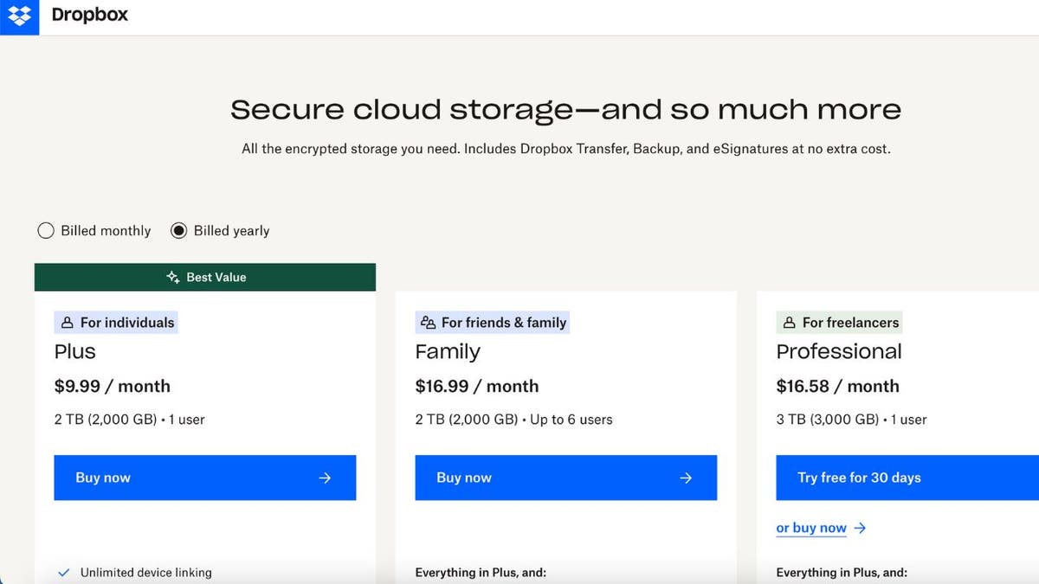
Task: Click the 'Unlimited device linking' feature text
Action: tap(145, 573)
